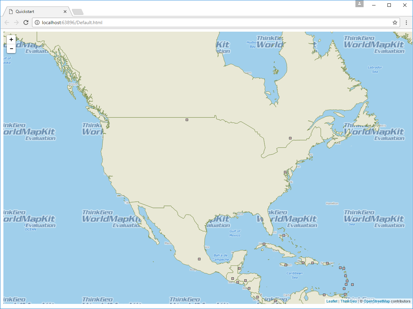The height and width of the screenshot is (309, 413).
Task: Click the Bahía de Campeche map label
Action: (221, 257)
